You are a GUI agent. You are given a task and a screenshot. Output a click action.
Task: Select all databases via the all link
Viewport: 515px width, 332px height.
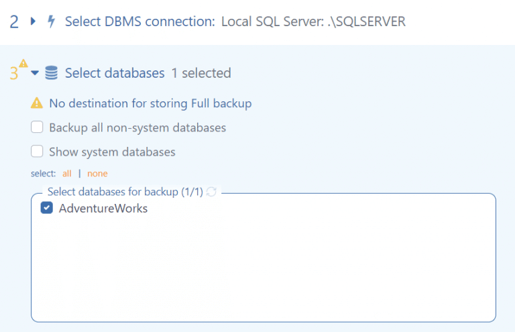click(x=66, y=174)
